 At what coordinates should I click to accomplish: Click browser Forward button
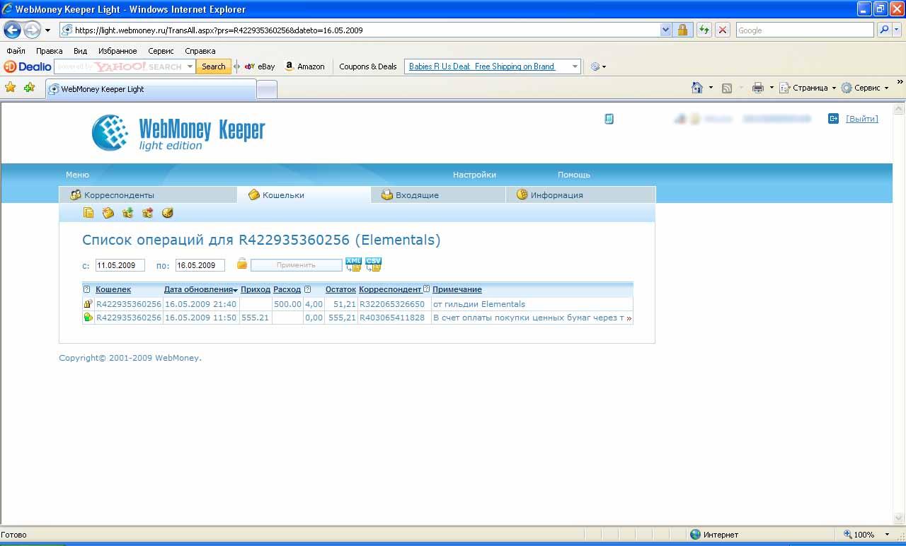pos(32,30)
